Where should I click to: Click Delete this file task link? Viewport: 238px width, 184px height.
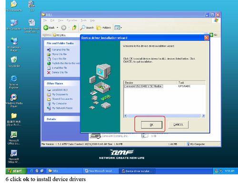(58, 72)
